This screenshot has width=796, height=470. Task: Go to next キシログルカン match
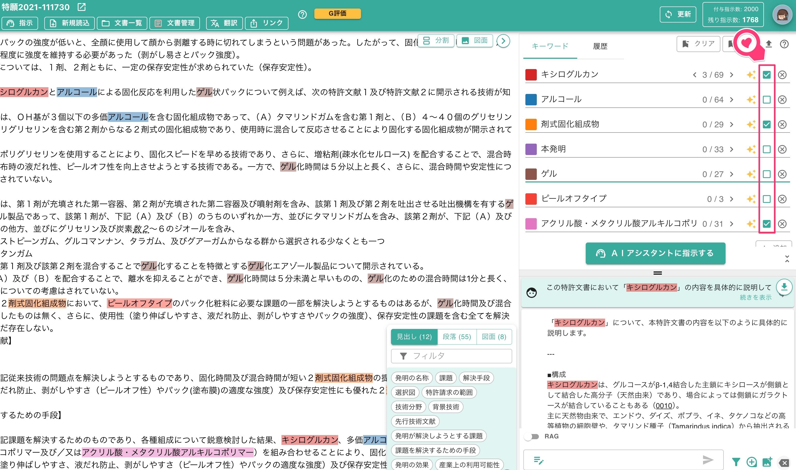tap(731, 75)
